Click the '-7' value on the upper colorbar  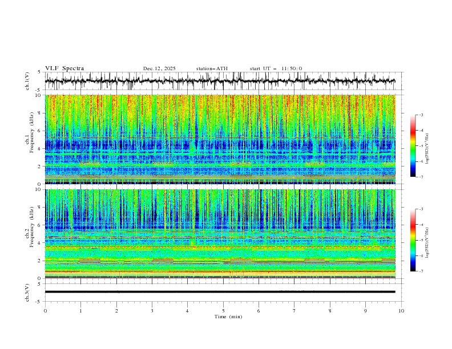point(421,177)
